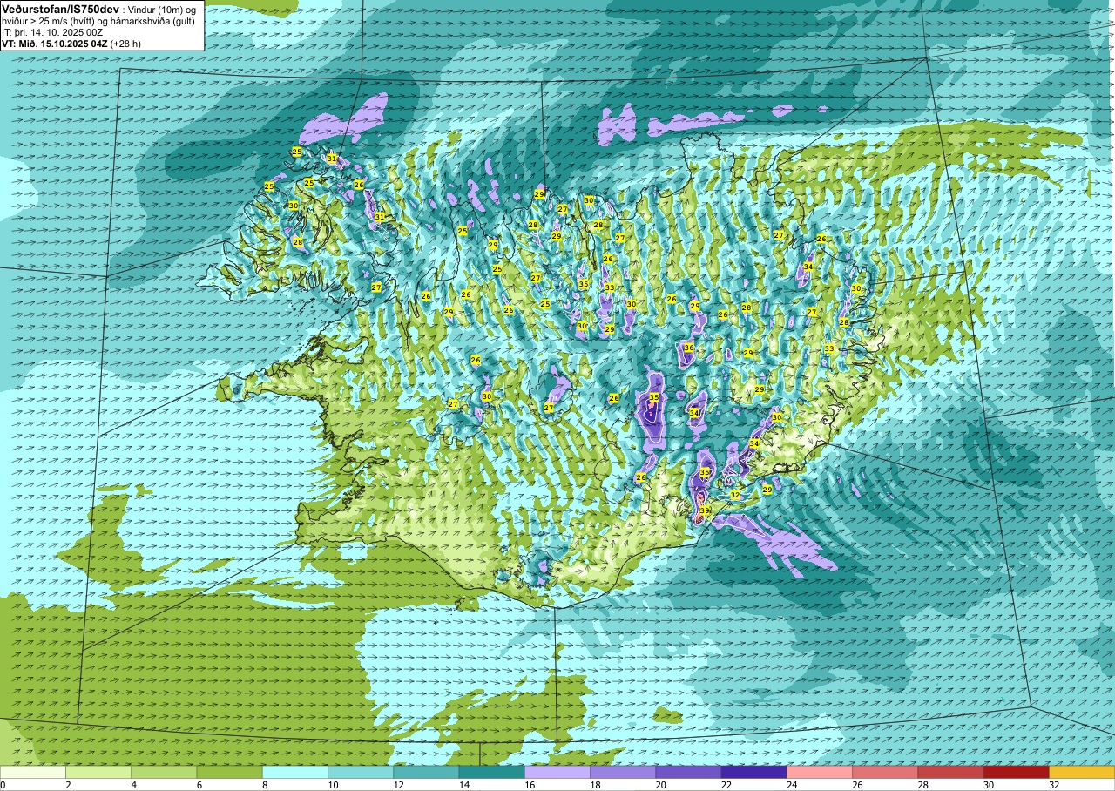Click the legend scale number 6
The width and height of the screenshot is (1115, 791).
pyautogui.click(x=199, y=785)
